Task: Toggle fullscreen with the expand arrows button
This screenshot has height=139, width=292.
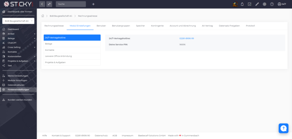Action: (x=49, y=4)
